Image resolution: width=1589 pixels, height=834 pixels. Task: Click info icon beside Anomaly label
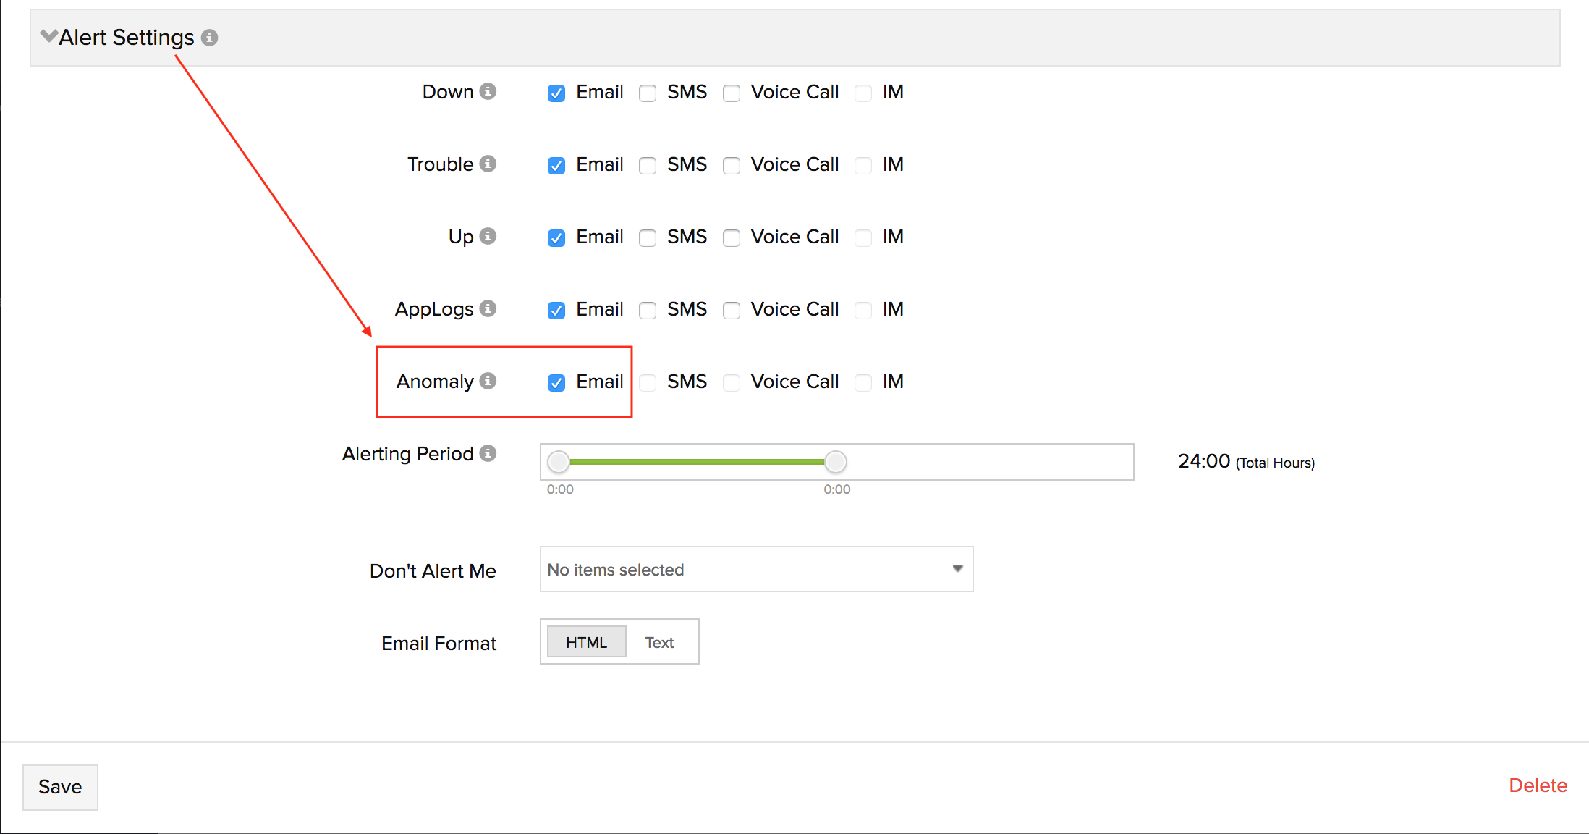point(488,381)
